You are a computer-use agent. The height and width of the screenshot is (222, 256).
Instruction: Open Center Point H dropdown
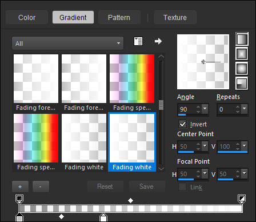205,146
